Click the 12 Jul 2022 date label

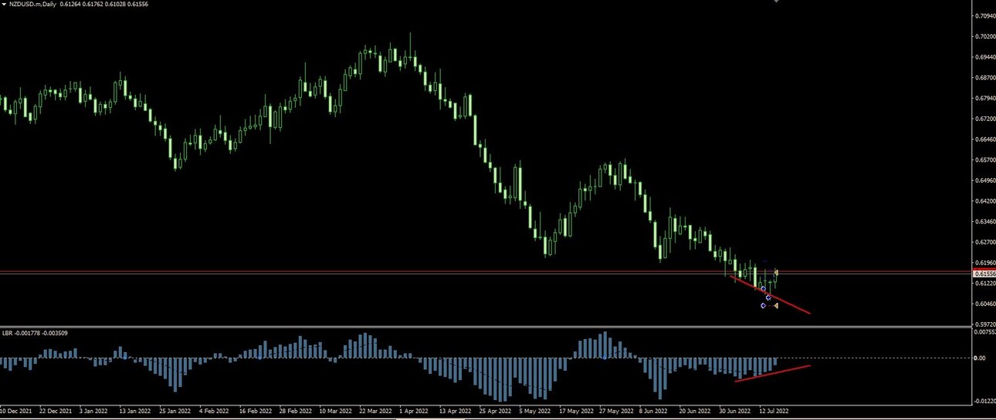774,412
